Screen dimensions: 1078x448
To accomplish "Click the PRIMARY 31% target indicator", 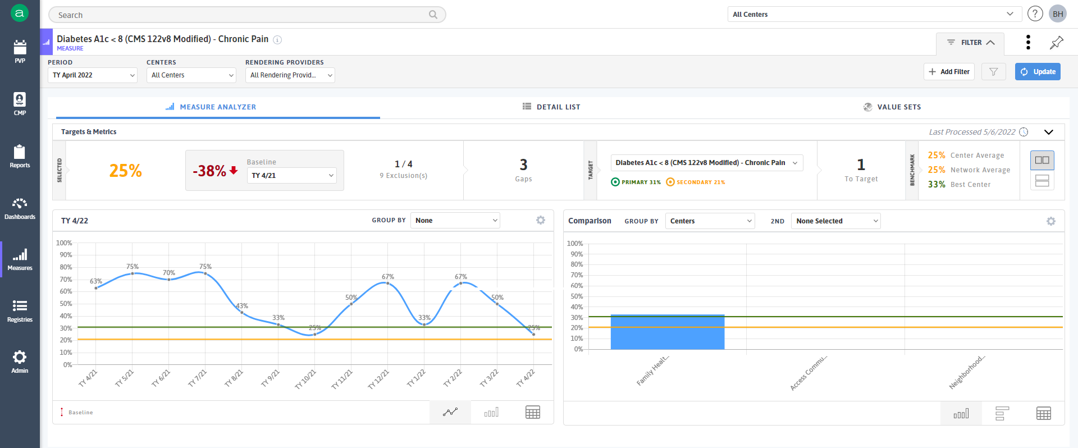I will pyautogui.click(x=636, y=182).
